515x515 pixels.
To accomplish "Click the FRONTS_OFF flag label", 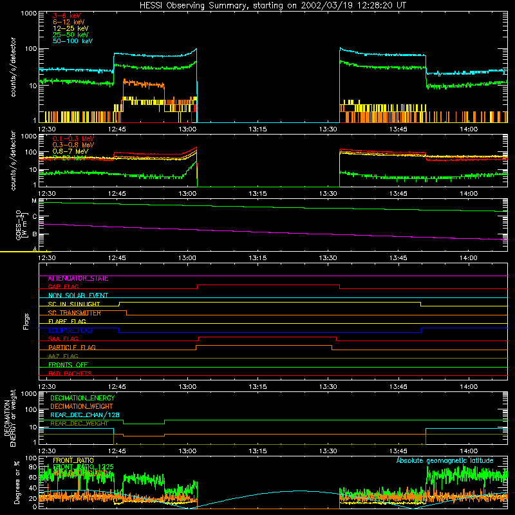I will tap(68, 365).
